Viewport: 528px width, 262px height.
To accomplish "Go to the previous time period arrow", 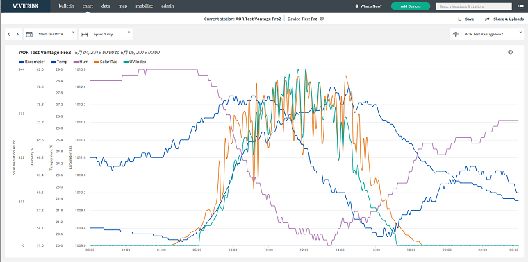I will (9, 34).
